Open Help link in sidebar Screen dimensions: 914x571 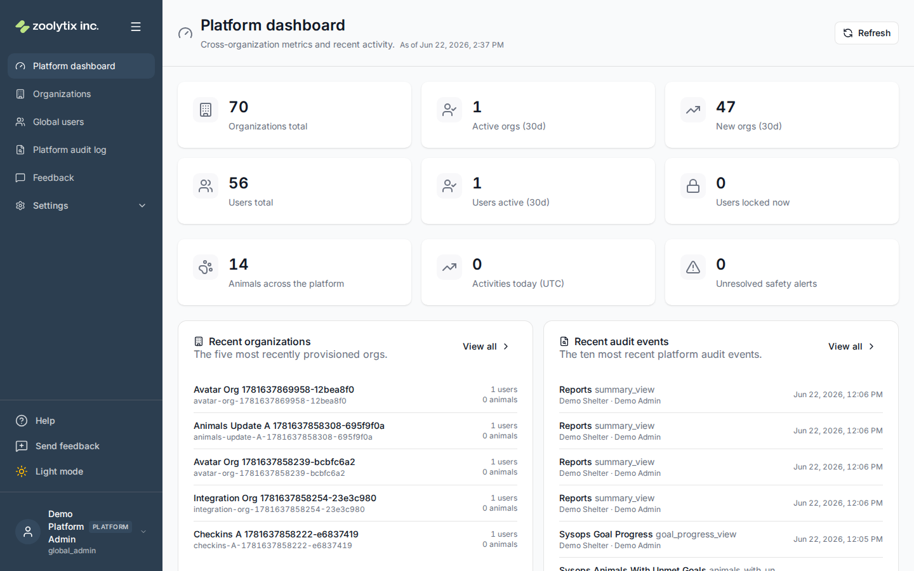click(81, 421)
